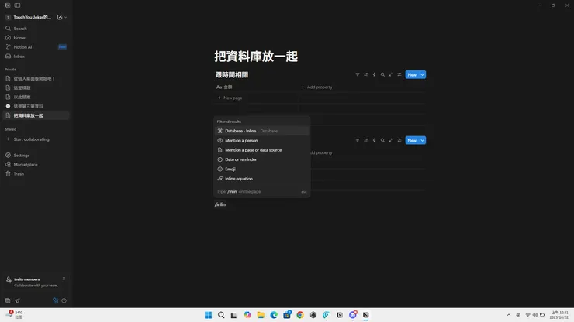Click New button in 跟時間相關 database
Image resolution: width=574 pixels, height=322 pixels.
point(412,74)
